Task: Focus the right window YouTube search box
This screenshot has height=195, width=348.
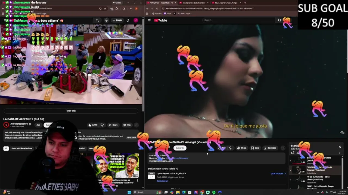Action: pyautogui.click(x=239, y=20)
